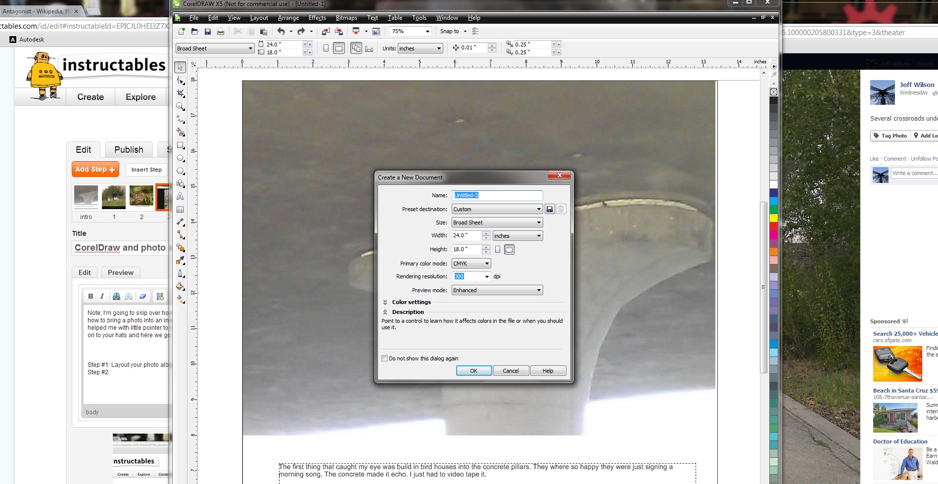This screenshot has height=484, width=938.
Task: Click Add Step on Instructables page
Action: (95, 169)
